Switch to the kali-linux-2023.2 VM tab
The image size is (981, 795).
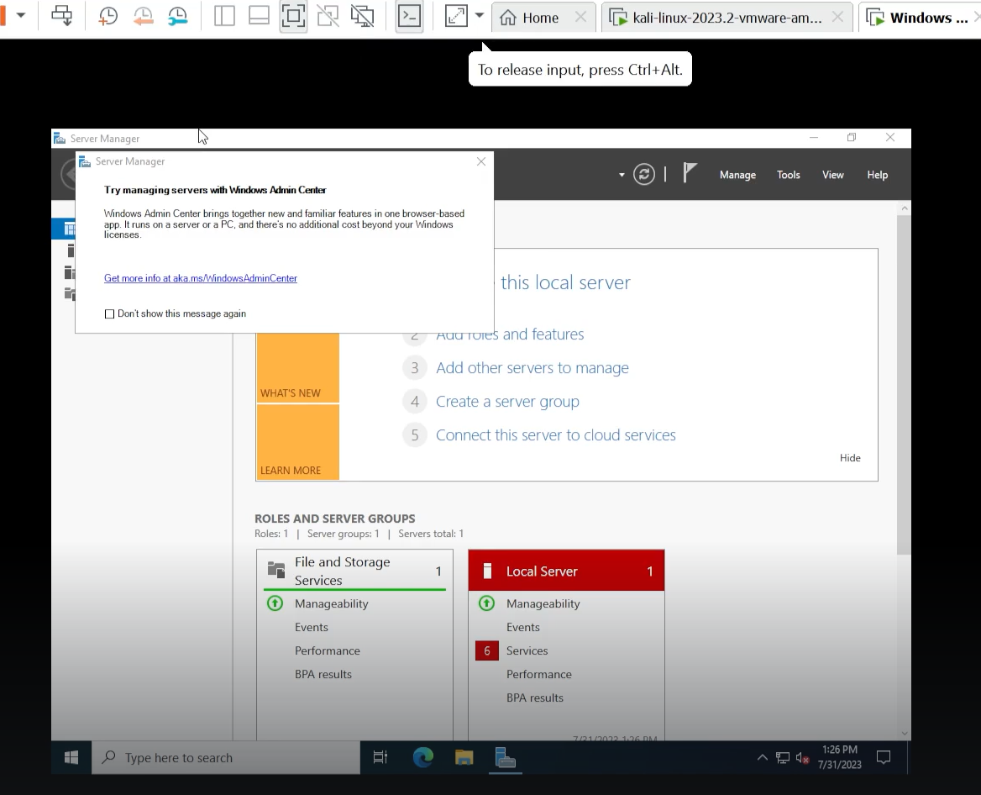coord(727,18)
